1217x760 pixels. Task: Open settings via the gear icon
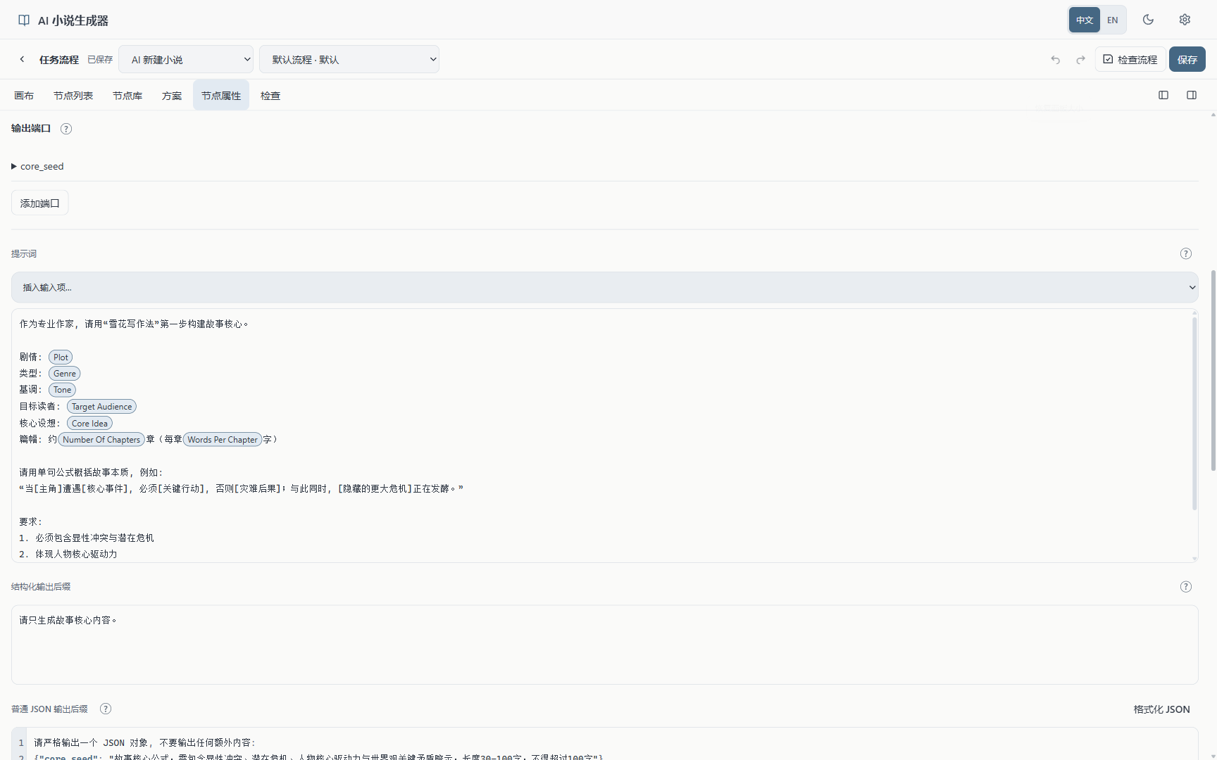pyautogui.click(x=1185, y=20)
